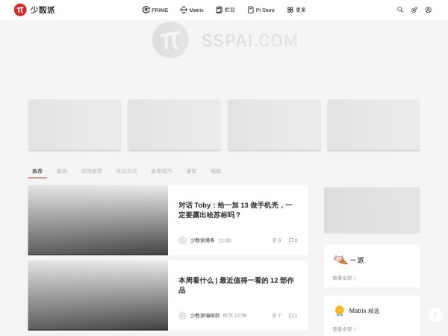This screenshot has width=448, height=336.
Task: Open the 更多 menu in the navigation bar
Action: pyautogui.click(x=296, y=10)
